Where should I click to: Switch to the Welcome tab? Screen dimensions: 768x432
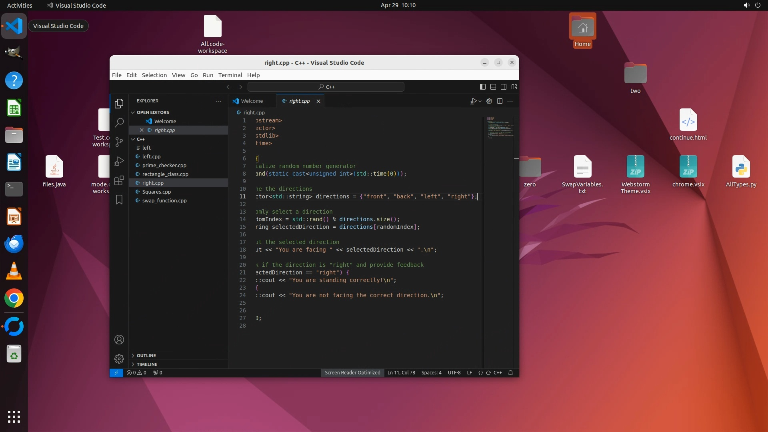coord(251,101)
